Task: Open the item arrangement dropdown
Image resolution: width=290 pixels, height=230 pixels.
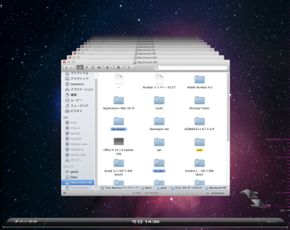Action: (x=108, y=67)
